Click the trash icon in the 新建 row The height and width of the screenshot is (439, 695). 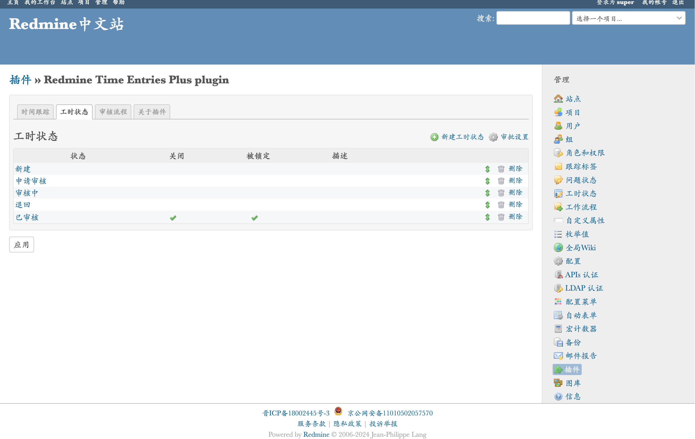pos(501,169)
